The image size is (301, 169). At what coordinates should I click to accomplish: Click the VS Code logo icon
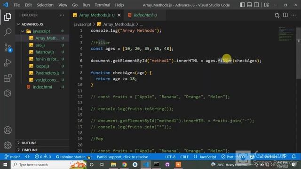click(x=6, y=5)
